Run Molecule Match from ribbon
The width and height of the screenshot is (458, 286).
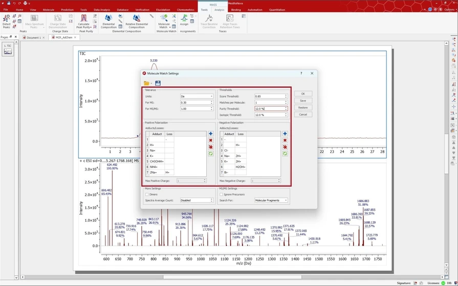(x=164, y=21)
